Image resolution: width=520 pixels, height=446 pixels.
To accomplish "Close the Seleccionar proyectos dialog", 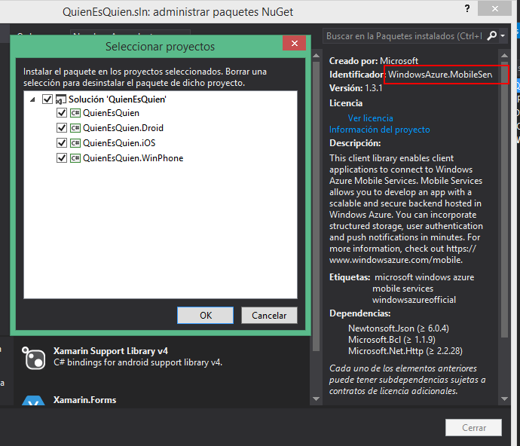I will [294, 43].
